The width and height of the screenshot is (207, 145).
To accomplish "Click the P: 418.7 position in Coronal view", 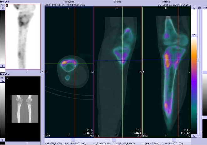I will coord(186,133).
